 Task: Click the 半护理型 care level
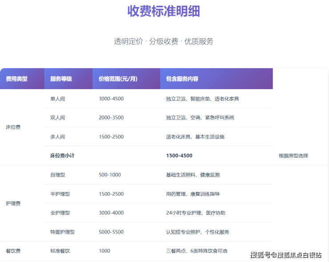(60, 194)
